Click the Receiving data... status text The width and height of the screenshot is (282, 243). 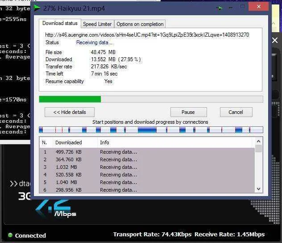coord(94,42)
